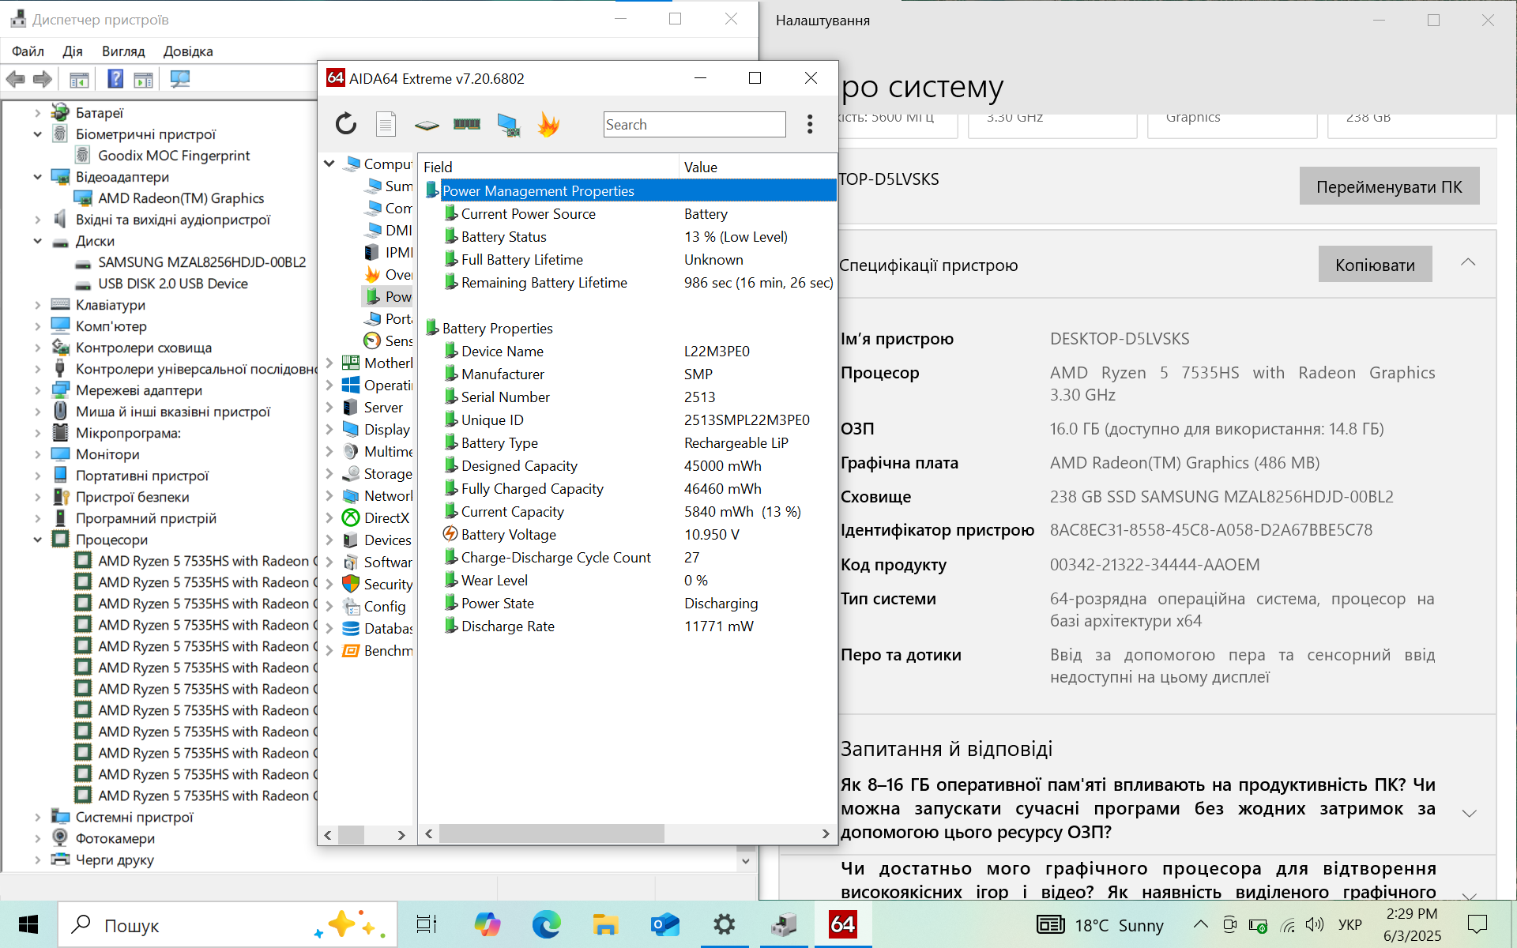Screen dimensions: 1517x948
Task: Open the Дія menu in Device Manager
Action: coord(73,51)
